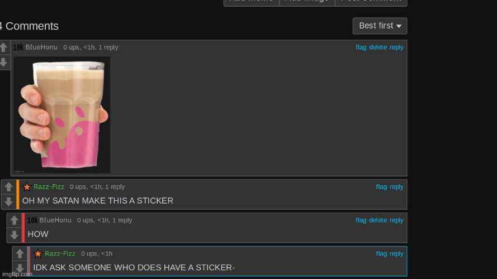Click '0 ups, <1h' on the last comment
The image size is (497, 279).
point(97,253)
